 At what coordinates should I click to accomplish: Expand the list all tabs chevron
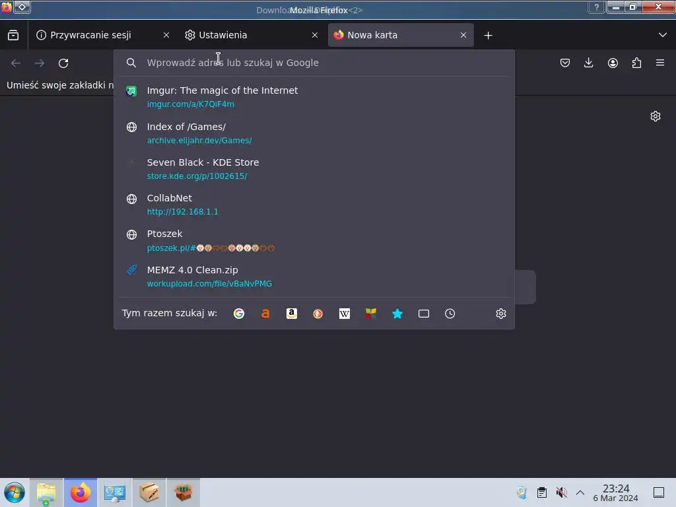(663, 35)
